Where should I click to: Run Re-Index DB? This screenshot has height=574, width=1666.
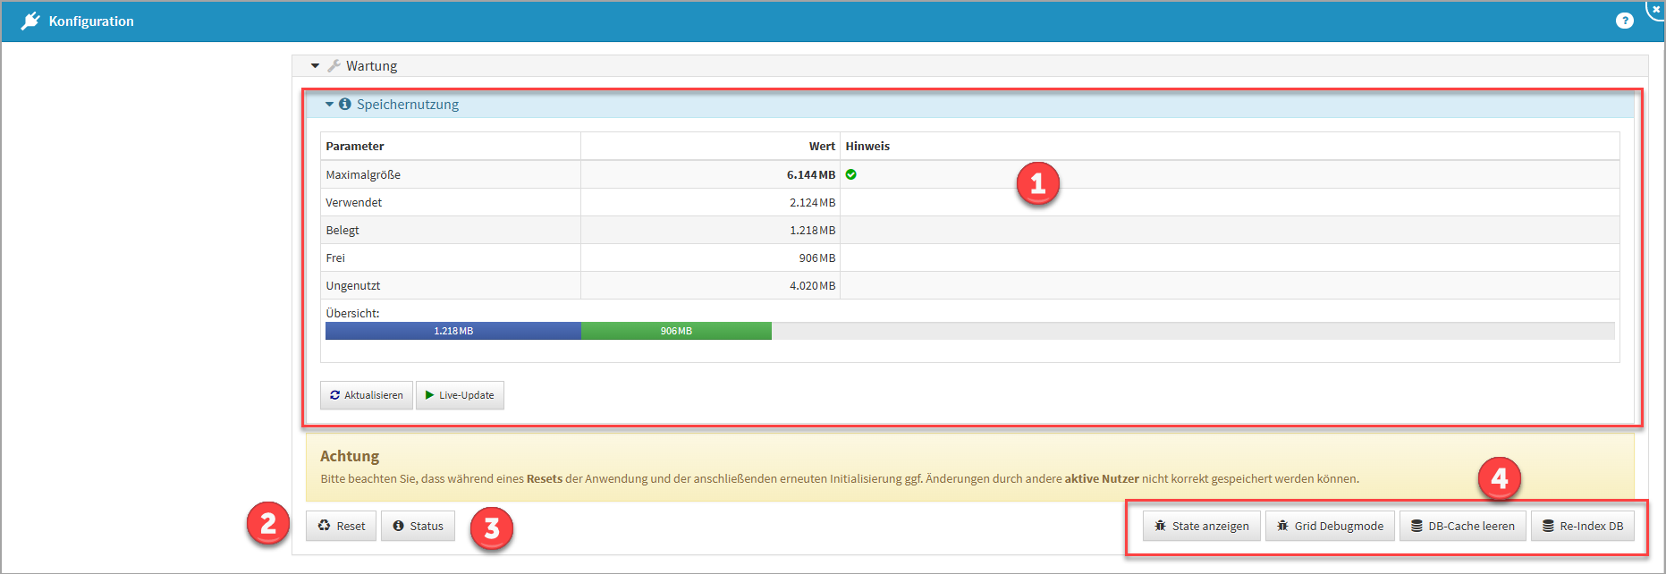(x=1582, y=527)
